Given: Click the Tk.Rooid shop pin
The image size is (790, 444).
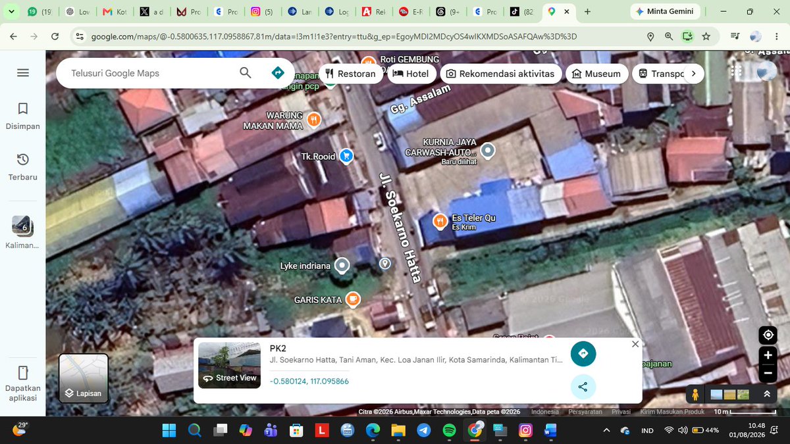Looking at the screenshot, I should tap(346, 157).
